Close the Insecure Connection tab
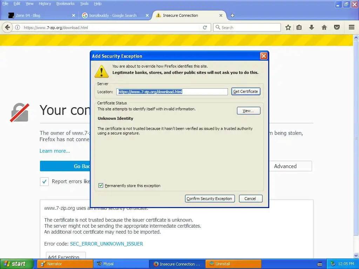Viewport: 359px width, 269px height. pos(221,15)
